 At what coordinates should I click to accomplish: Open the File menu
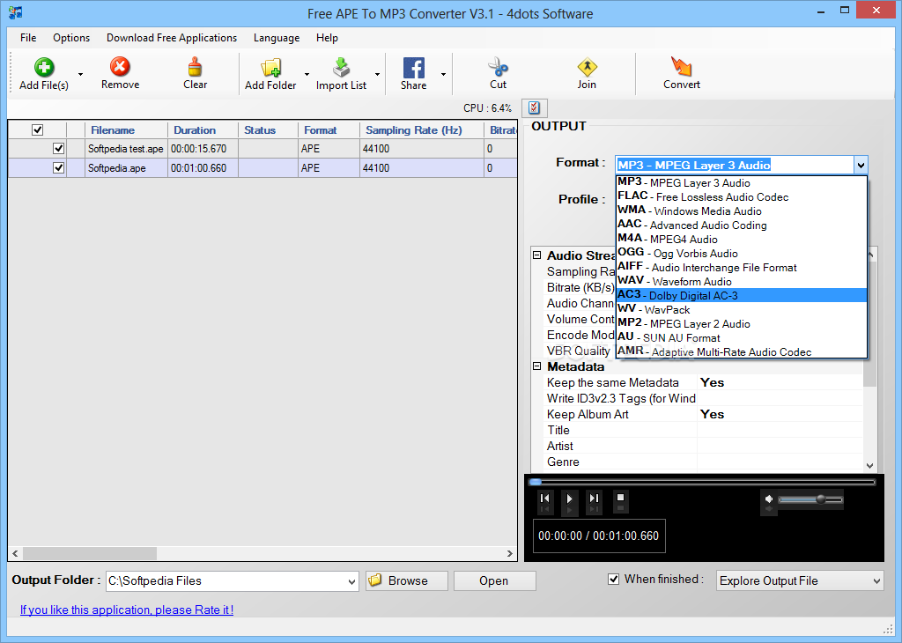(x=28, y=38)
